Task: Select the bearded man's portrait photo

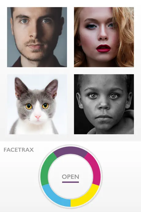Action: [37, 37]
